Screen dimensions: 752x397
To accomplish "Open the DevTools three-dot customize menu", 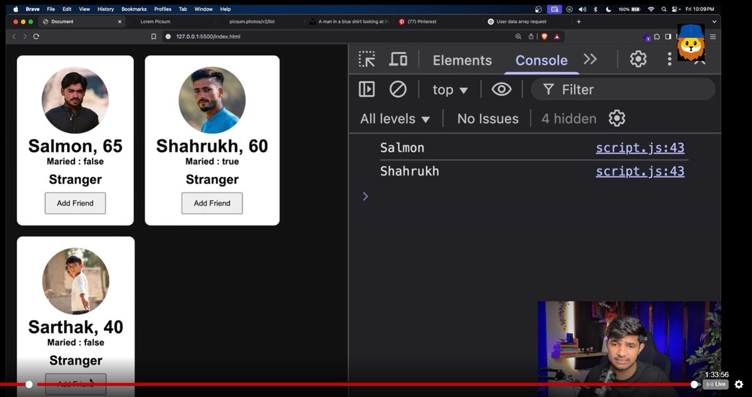I will click(669, 59).
